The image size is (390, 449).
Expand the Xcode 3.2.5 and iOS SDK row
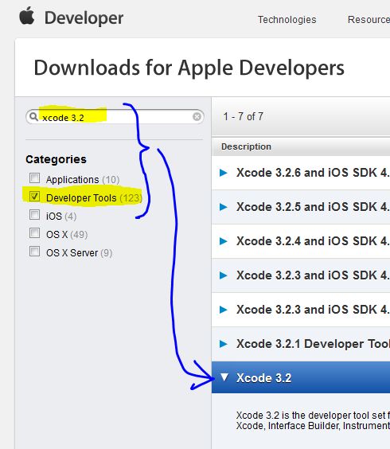(x=223, y=207)
